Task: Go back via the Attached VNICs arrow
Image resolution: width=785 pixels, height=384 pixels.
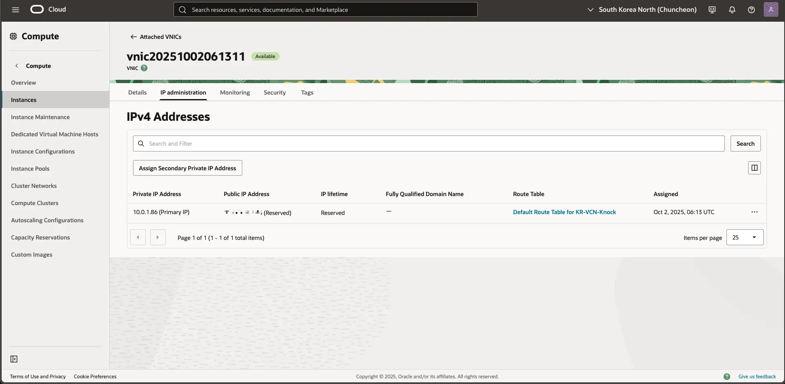Action: [x=134, y=36]
